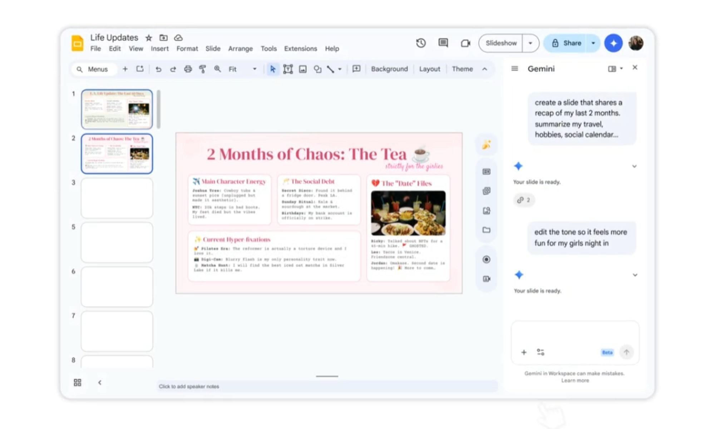Screen dimensions: 715x429
Task: Open the Fit zoom dropdown
Action: tap(255, 69)
